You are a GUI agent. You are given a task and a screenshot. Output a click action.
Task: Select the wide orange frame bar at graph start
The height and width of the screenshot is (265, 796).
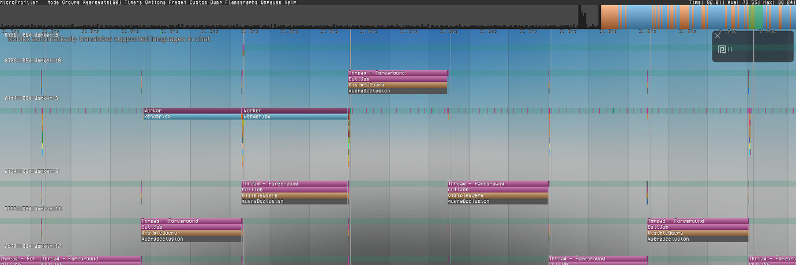tap(609, 17)
